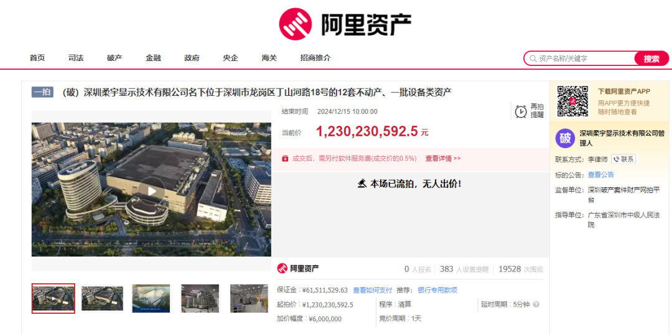The image size is (672, 335).
Task: Select the fourth equipment room thumbnail
Action: (200, 298)
